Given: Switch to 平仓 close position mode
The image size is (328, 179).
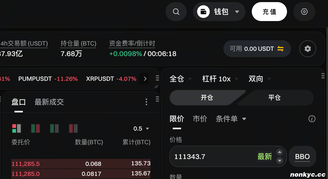Looking at the screenshot, I should point(274,98).
